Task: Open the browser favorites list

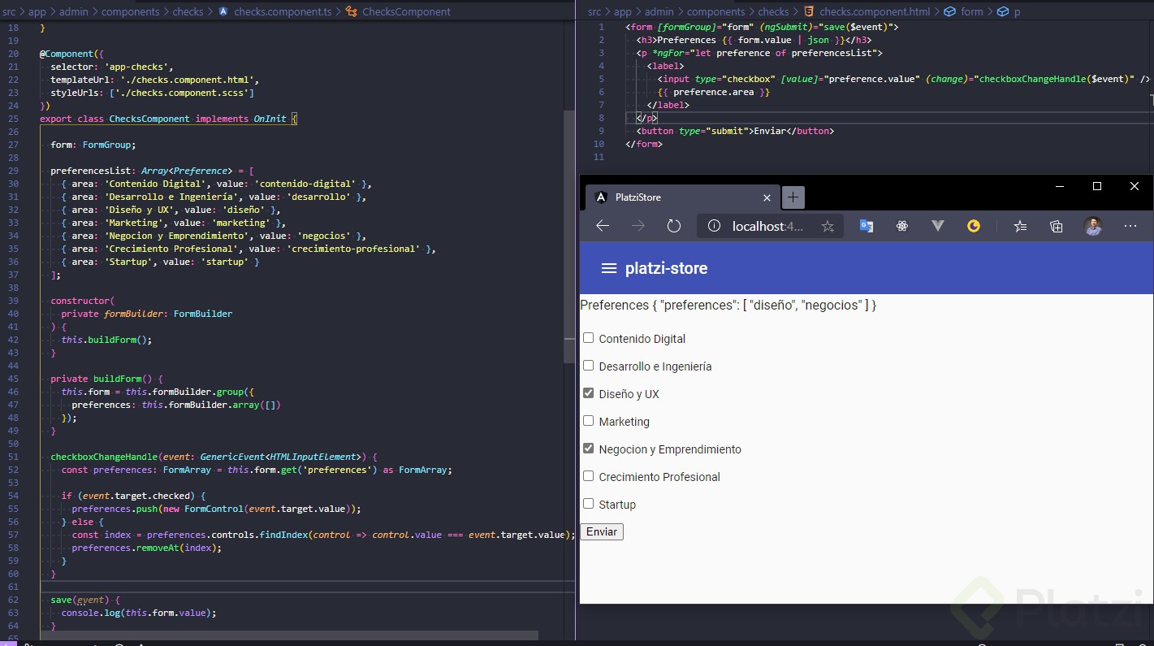Action: coord(1020,227)
